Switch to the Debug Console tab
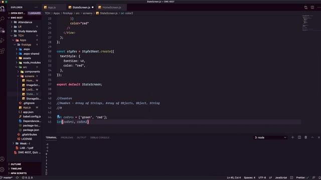The width and height of the screenshot is (321, 180). pyautogui.click(x=100, y=137)
